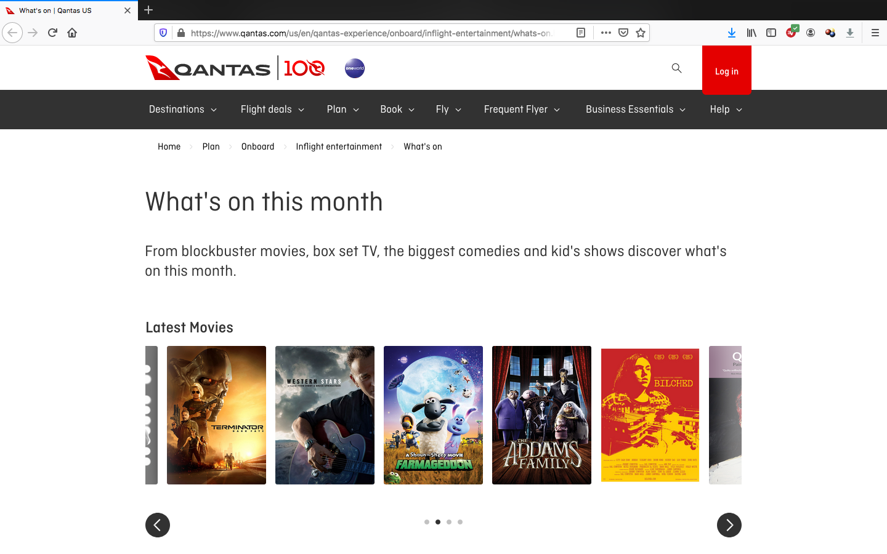
Task: Click the multicolored extension icon
Action: tap(830, 33)
